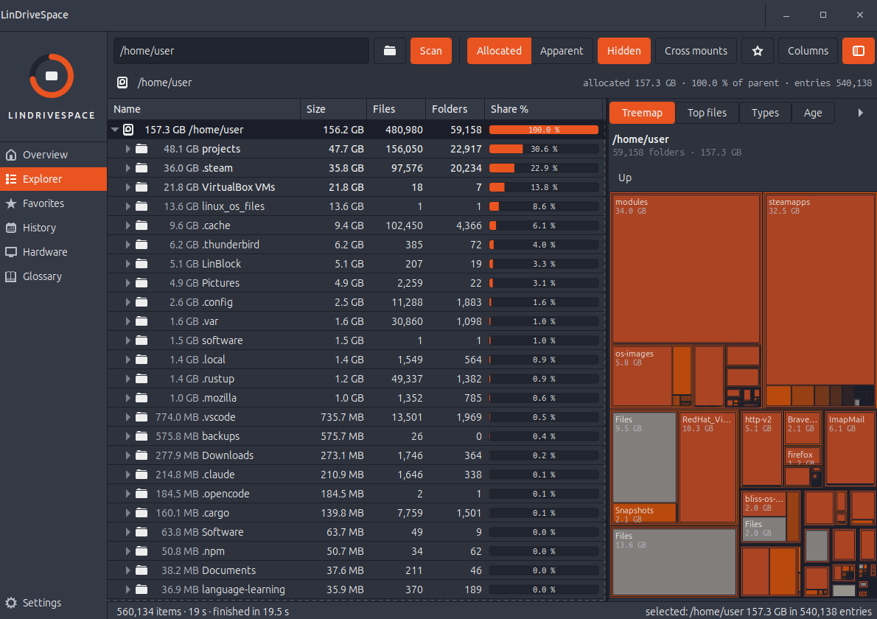Click the Settings gear icon

(x=11, y=603)
